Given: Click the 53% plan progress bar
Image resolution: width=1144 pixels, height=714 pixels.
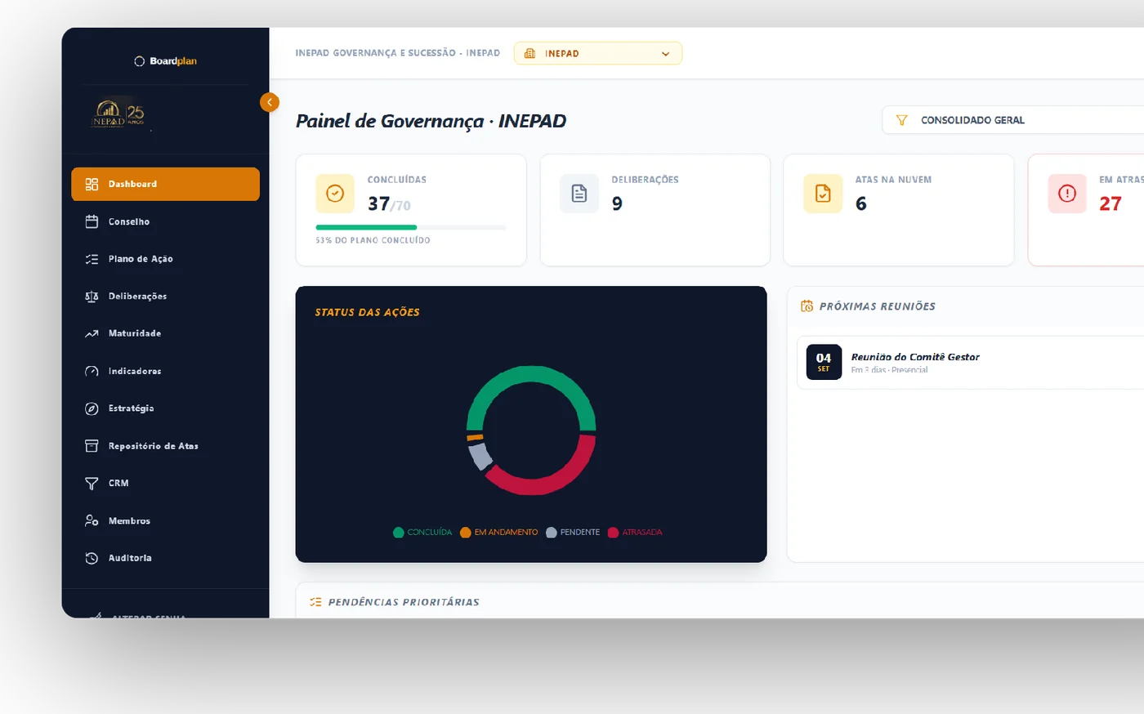Looking at the screenshot, I should coord(411,227).
